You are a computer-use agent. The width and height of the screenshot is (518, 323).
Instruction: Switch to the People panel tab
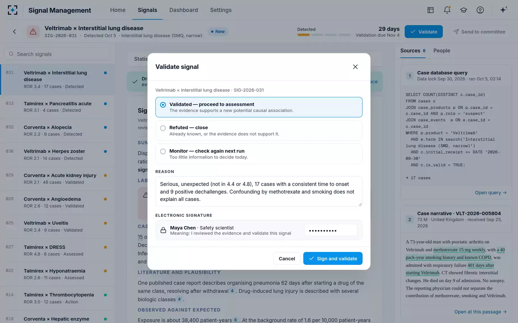[x=441, y=51]
